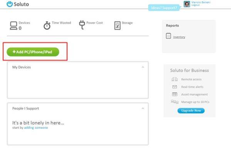Viewport: 231px width, 149px height.
Task: Select the Time Wasted label
Action: (62, 23)
